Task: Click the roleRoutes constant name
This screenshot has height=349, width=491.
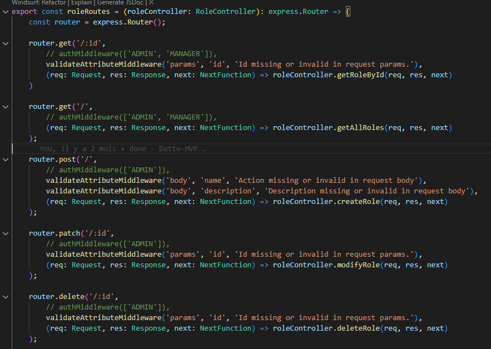Action: (x=88, y=12)
